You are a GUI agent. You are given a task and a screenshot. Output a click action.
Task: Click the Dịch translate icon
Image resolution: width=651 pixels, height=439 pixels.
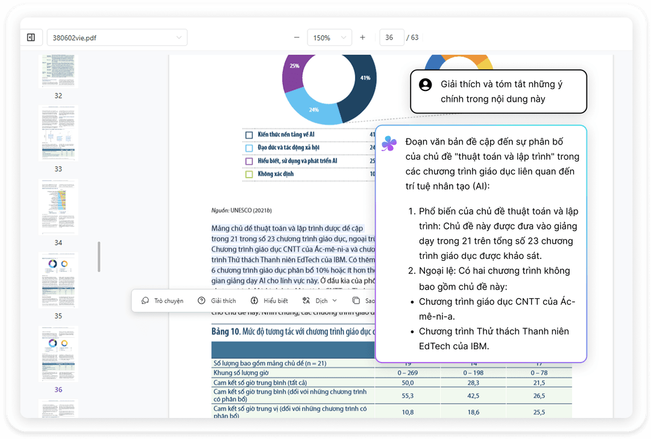tap(306, 300)
